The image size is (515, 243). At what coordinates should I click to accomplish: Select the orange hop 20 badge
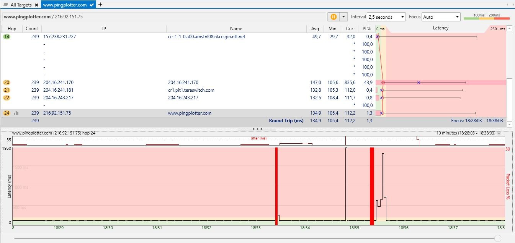7,83
